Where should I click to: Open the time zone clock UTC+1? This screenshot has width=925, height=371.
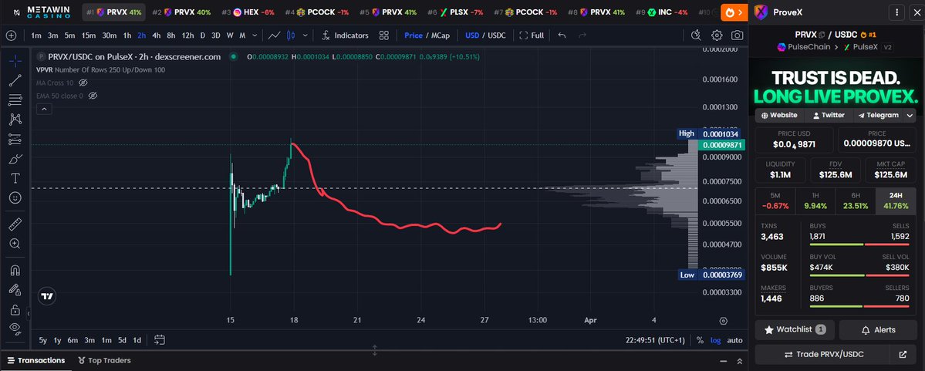[656, 340]
